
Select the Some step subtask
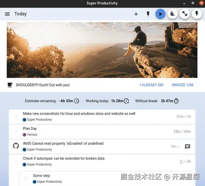pos(41,176)
